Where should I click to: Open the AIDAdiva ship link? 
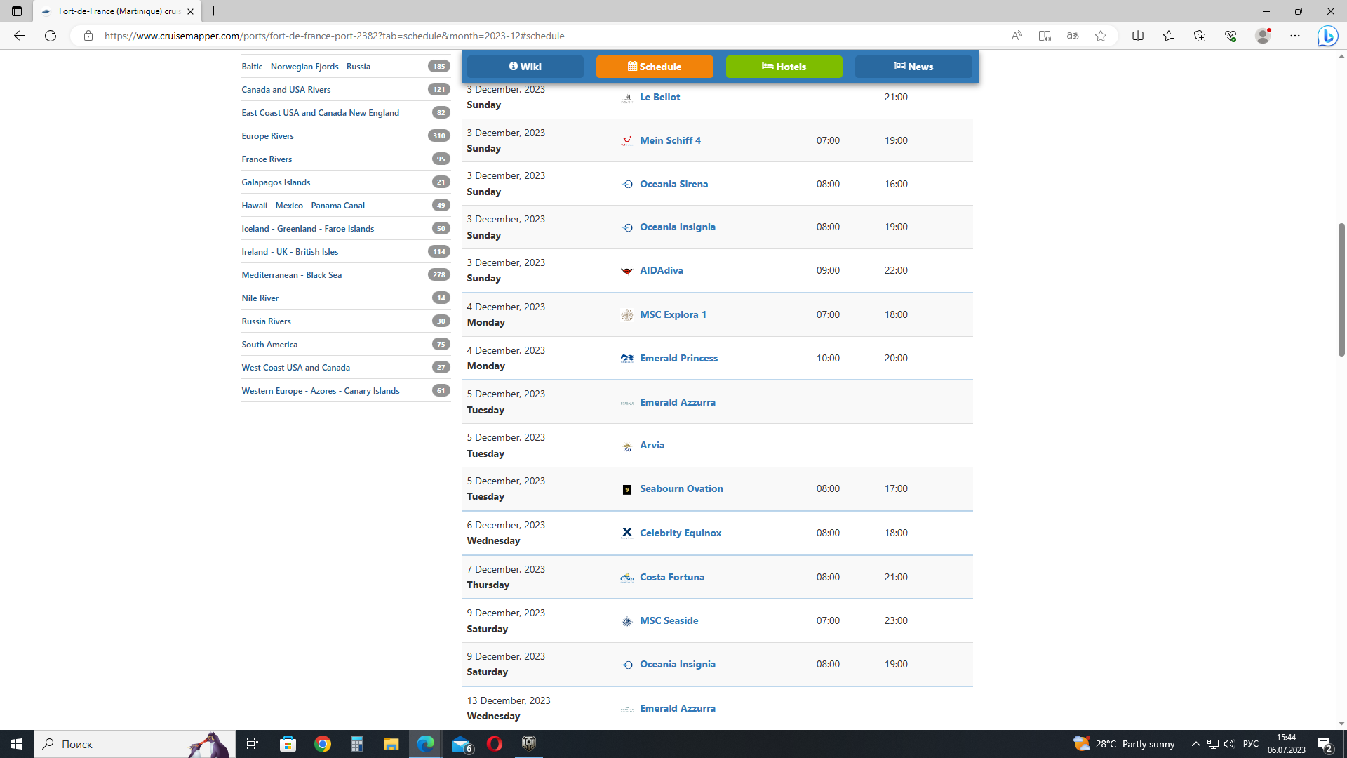tap(661, 270)
